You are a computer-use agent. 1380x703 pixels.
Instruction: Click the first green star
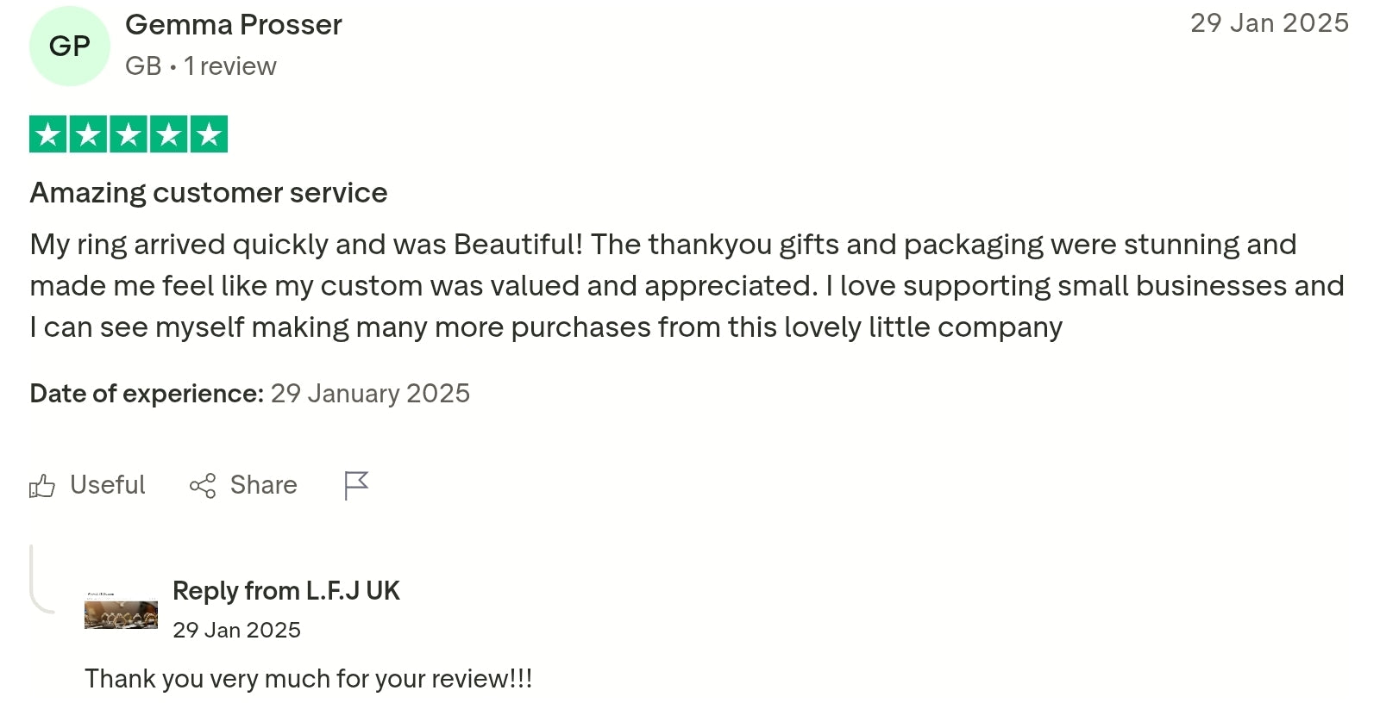pos(48,134)
